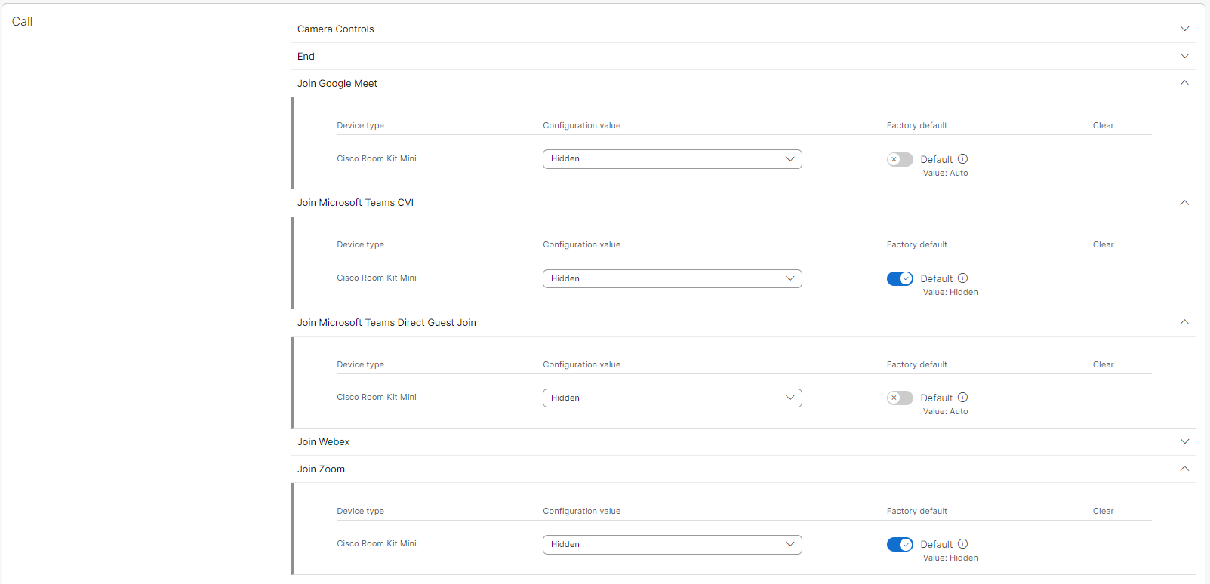Open Join Google Meet configuration value dropdown
The height and width of the screenshot is (584, 1210).
(672, 159)
